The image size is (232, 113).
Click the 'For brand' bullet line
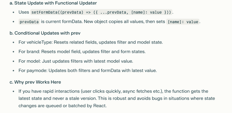click(82, 52)
